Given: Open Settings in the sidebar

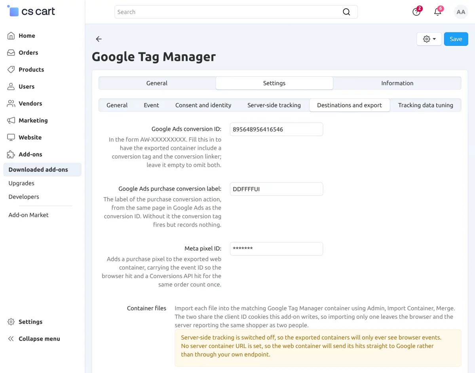Looking at the screenshot, I should [30, 322].
